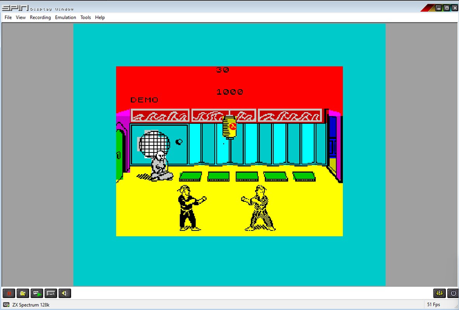Click the tape playback icon with green arrow
Screen dimensions: 459x310
37,294
